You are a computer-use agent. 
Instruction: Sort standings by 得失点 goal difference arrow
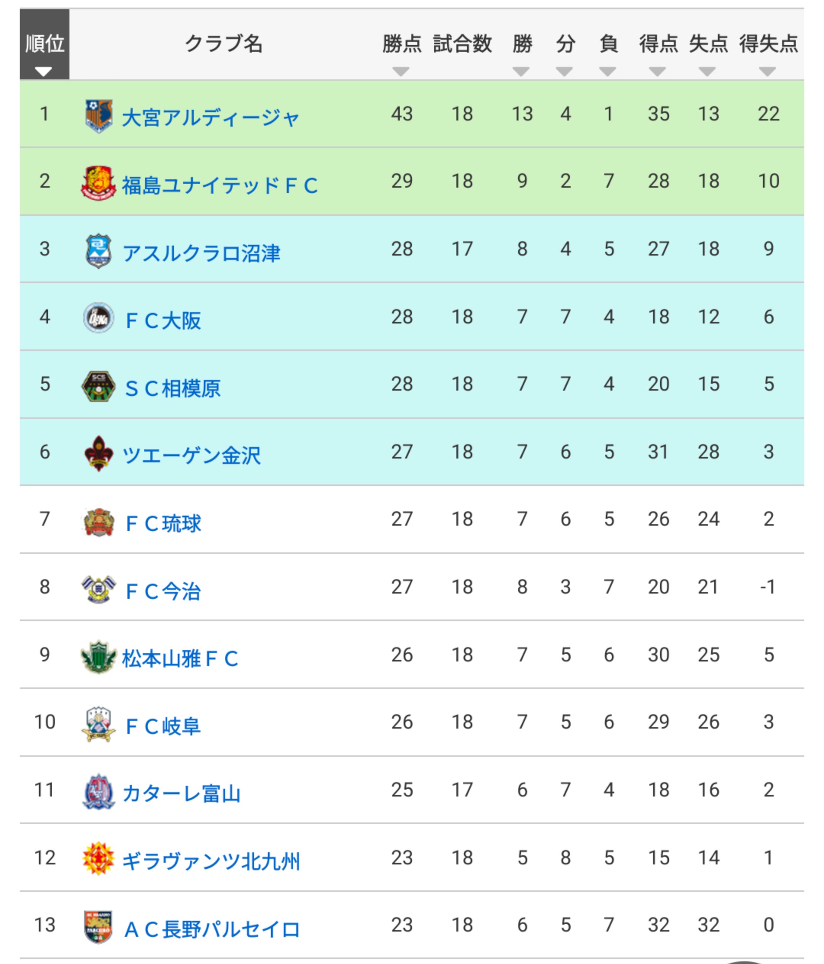pyautogui.click(x=767, y=72)
